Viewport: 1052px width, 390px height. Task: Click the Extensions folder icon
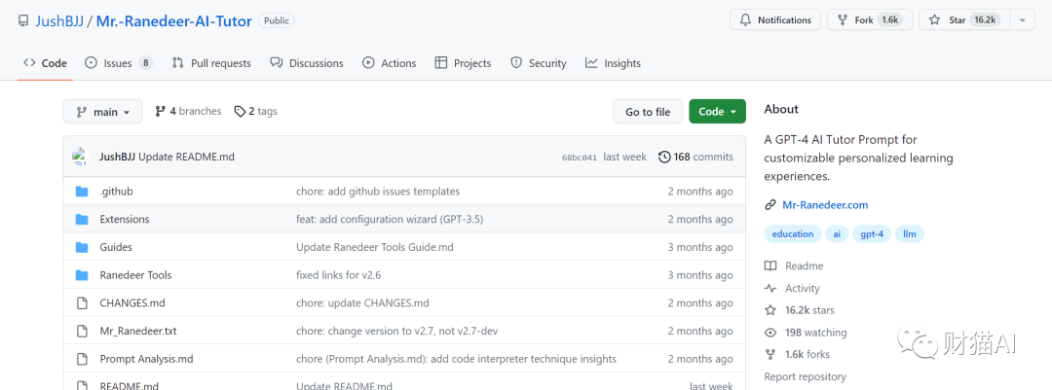(82, 219)
